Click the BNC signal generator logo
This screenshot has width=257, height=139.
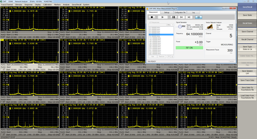click(x=182, y=26)
